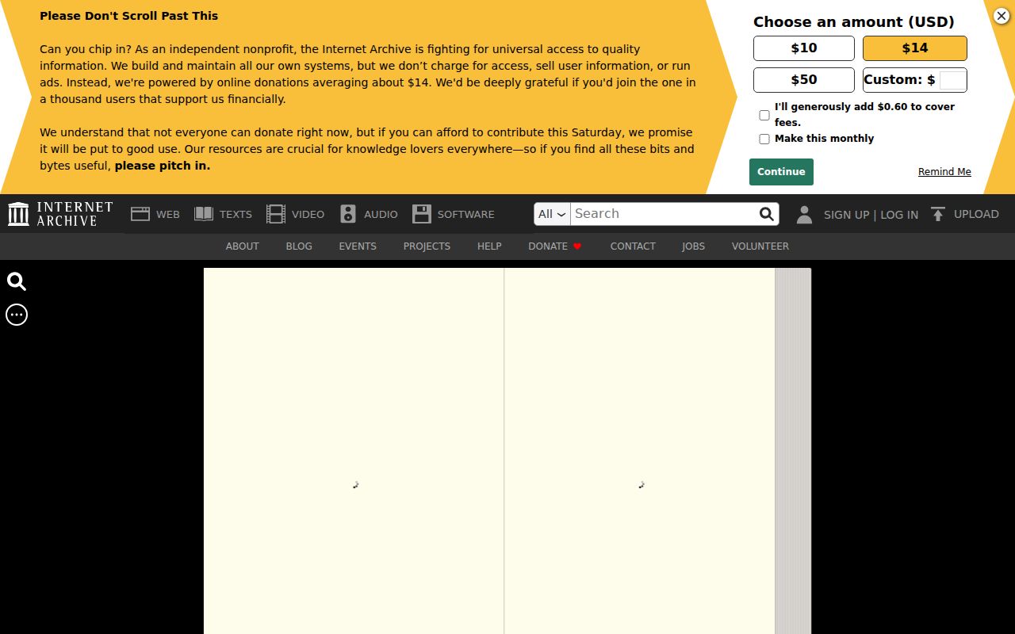Click the red heart beside Donate
Viewport: 1015px width, 634px height.
coord(577,246)
